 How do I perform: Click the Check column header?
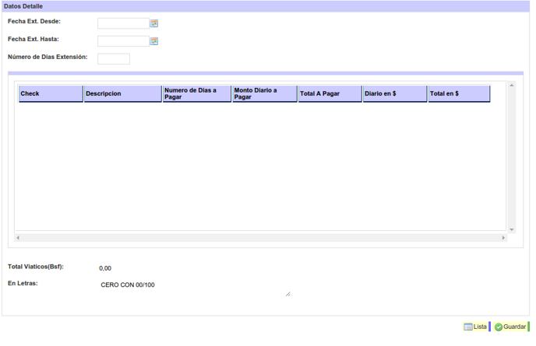[x=51, y=94]
